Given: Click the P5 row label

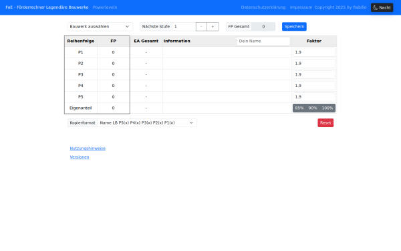Looking at the screenshot, I should click(x=81, y=97).
